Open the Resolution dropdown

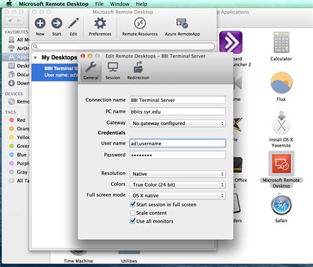178,174
